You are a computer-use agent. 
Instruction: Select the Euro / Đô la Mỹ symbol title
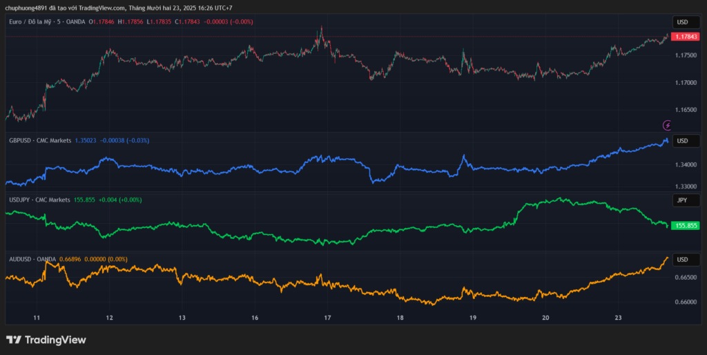(x=34, y=22)
